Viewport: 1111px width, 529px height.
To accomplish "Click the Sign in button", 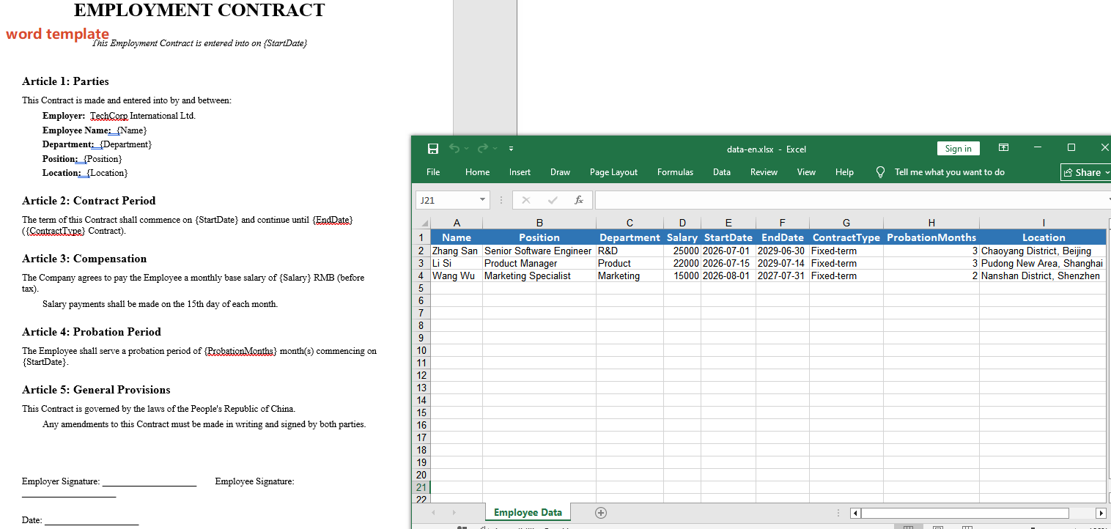I will click(958, 149).
